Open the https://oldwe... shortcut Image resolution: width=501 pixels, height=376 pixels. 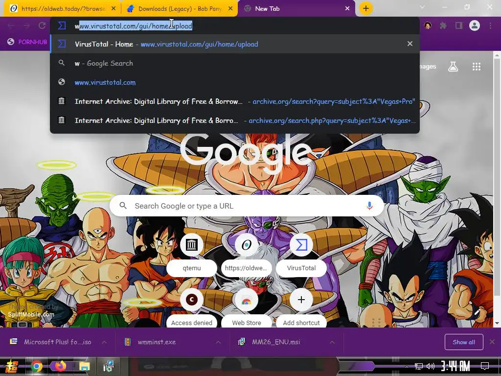click(247, 254)
